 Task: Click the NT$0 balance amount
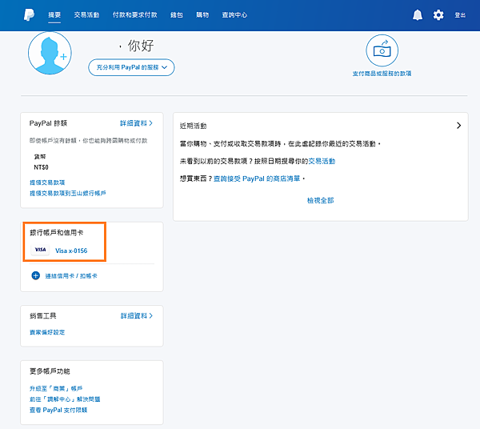[x=41, y=167]
